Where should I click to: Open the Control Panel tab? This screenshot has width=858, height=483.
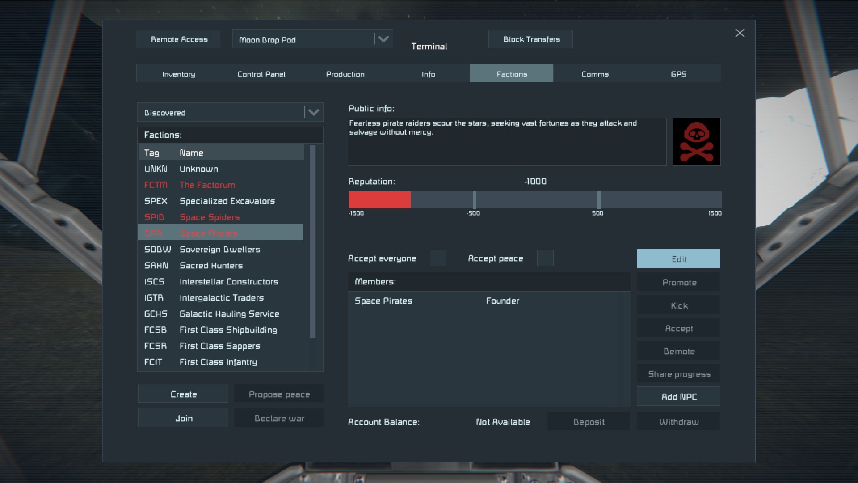[x=261, y=73]
